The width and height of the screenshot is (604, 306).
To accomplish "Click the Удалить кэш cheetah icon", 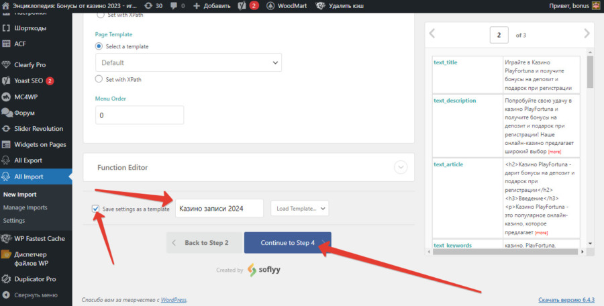I will [x=321, y=6].
